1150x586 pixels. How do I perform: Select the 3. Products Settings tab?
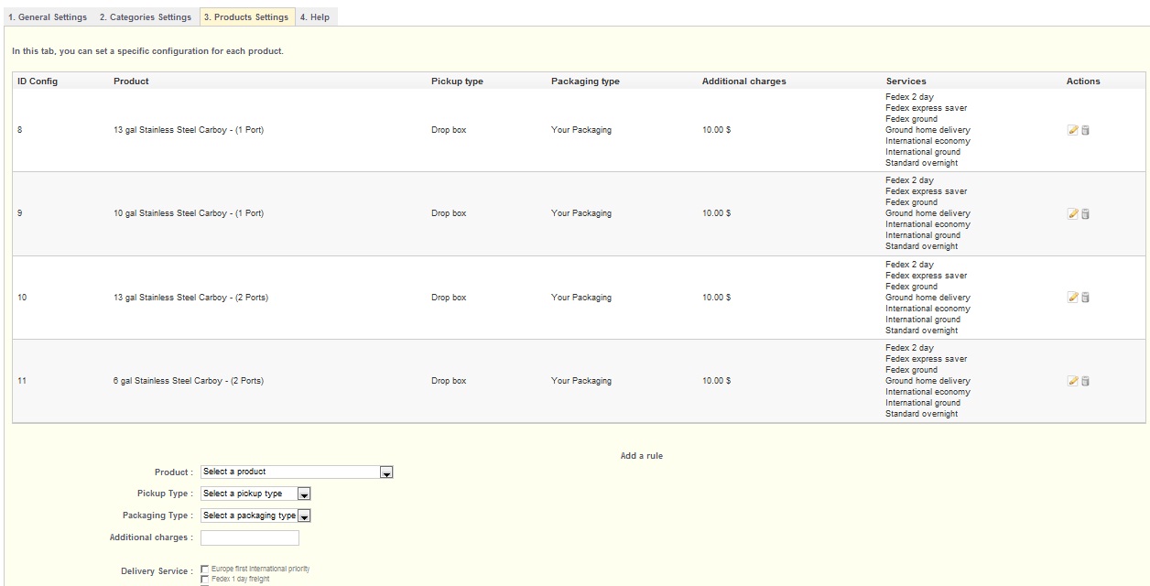tap(246, 17)
